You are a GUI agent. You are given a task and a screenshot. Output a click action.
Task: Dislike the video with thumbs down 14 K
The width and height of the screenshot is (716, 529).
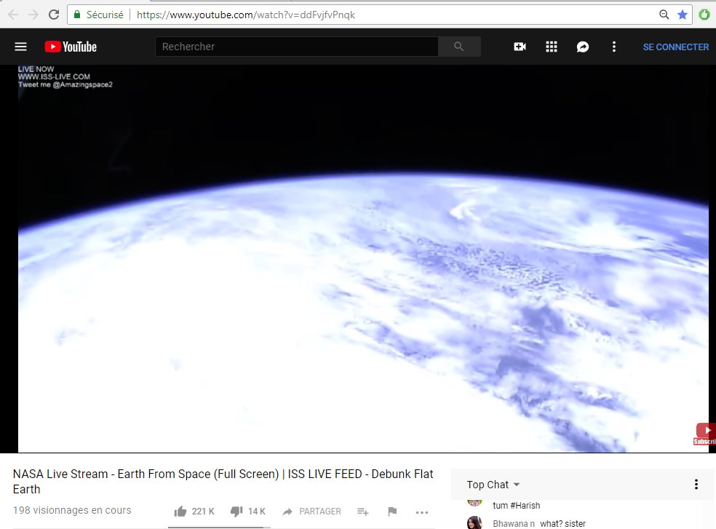(248, 512)
